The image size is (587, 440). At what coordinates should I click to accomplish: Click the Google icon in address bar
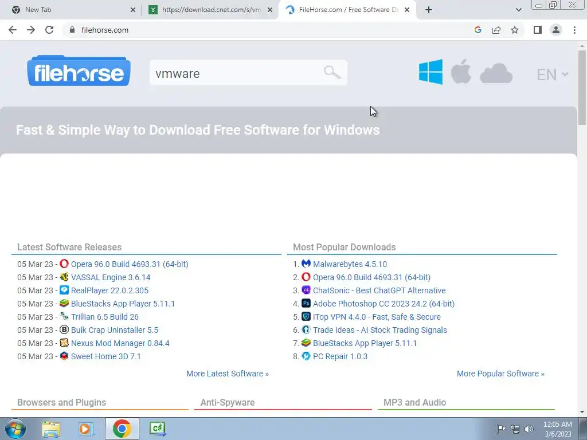(478, 30)
